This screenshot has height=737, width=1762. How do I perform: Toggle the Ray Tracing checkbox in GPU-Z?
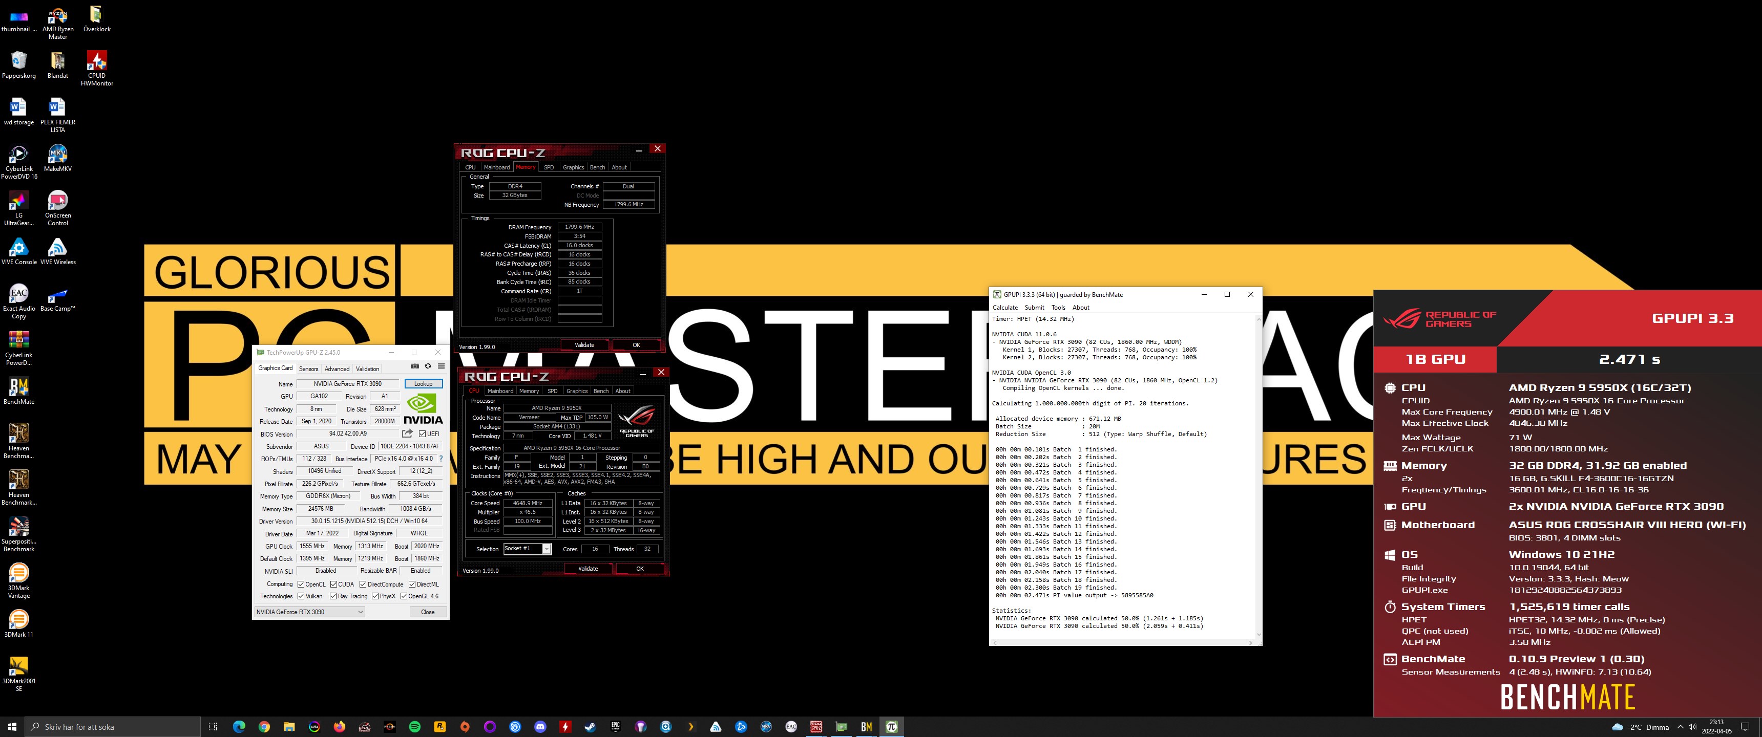[x=334, y=596]
